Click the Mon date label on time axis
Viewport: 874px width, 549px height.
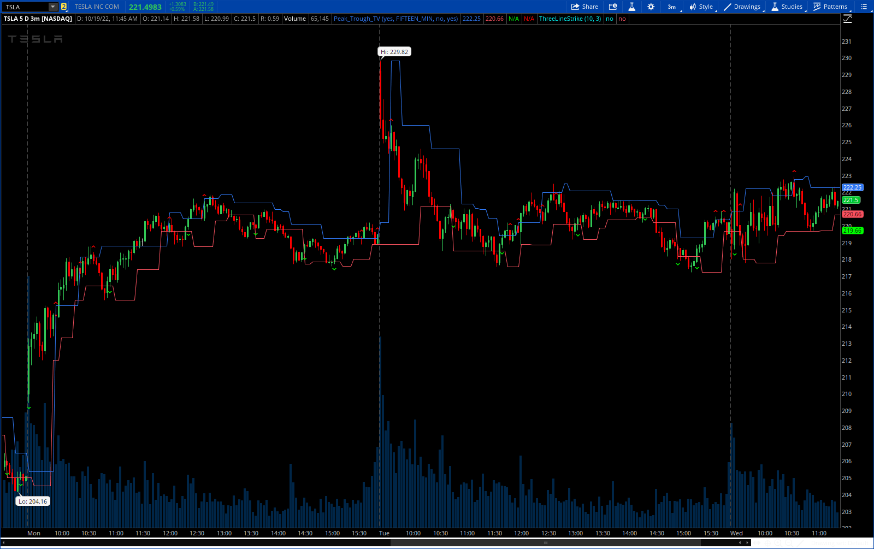[34, 533]
